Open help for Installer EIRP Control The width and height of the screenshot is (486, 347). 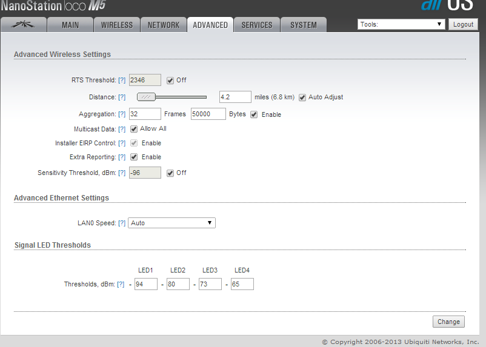pos(122,143)
